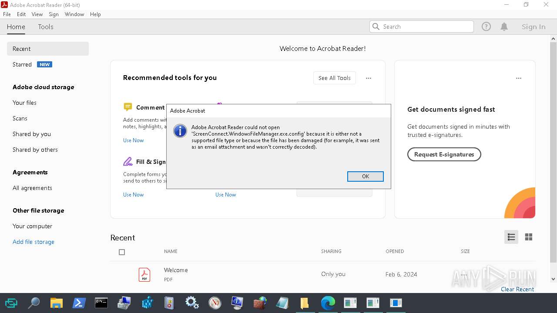557x313 pixels.
Task: Open the Help menu
Action: click(x=95, y=14)
